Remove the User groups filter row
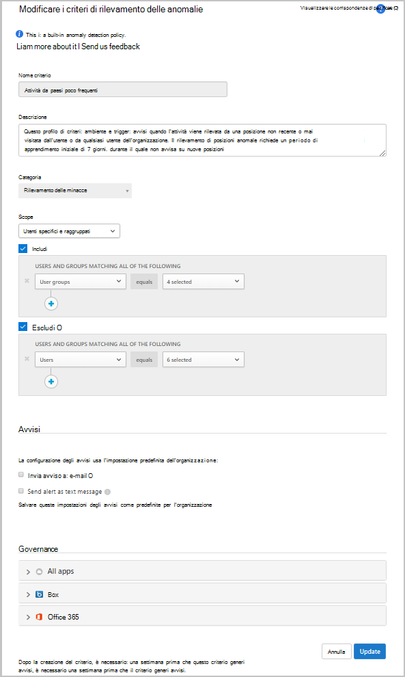 click(x=27, y=281)
